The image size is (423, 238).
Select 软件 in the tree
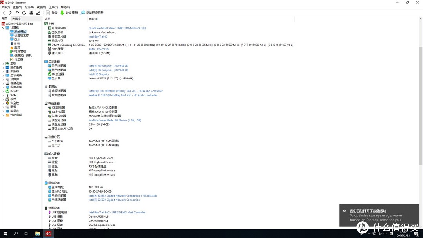coord(13,99)
